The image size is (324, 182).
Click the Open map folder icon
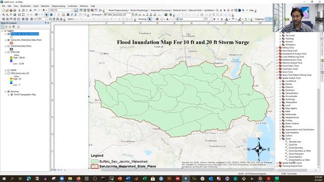[x=7, y=10]
